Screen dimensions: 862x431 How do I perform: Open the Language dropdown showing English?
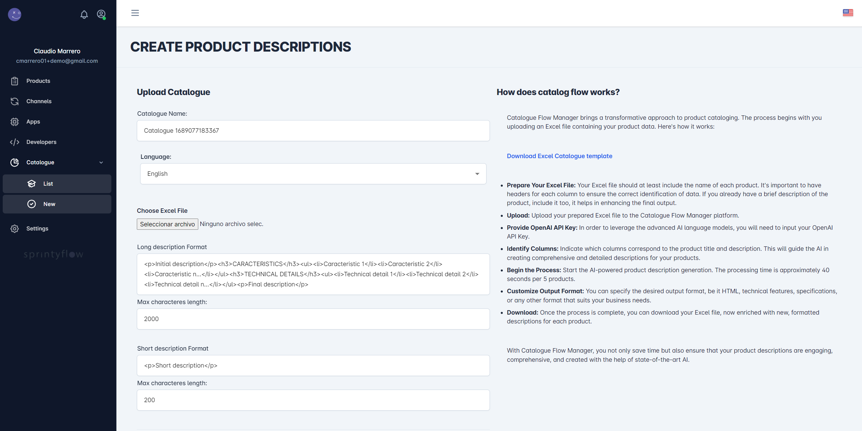click(x=313, y=174)
